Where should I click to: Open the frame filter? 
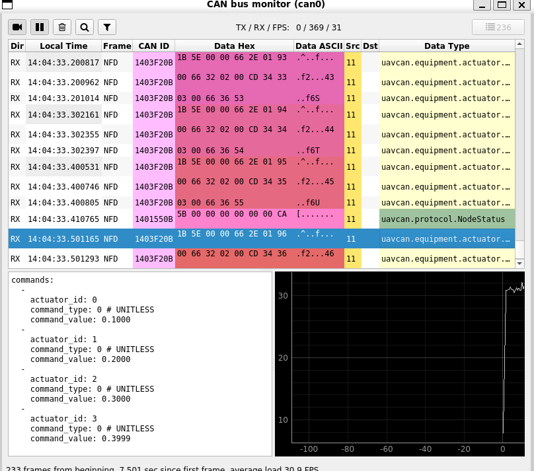pos(106,27)
